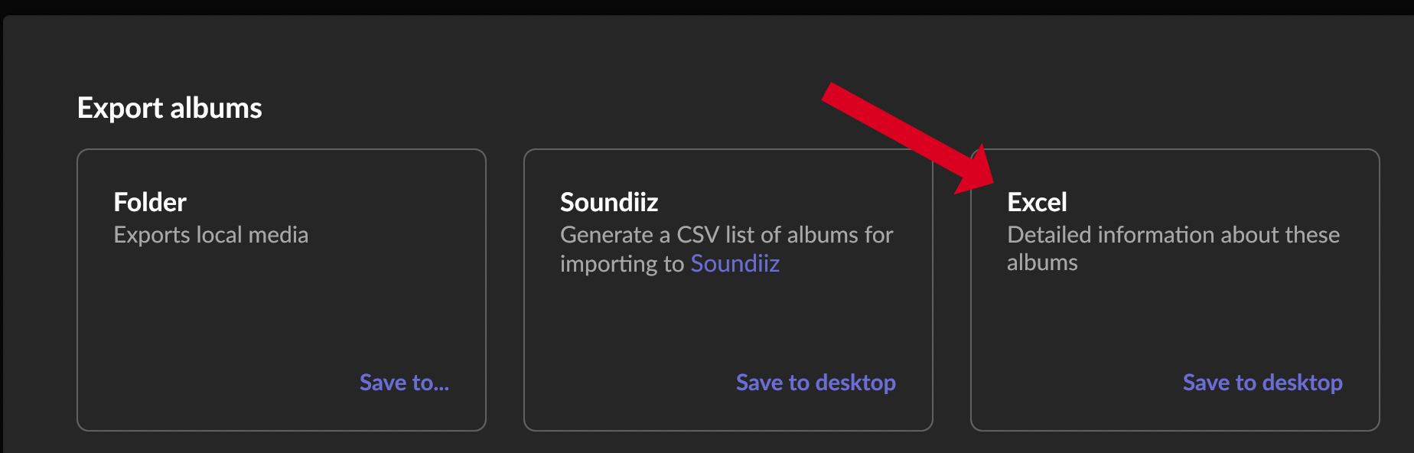
Task: Click the "Detailed information about these" text line
Action: [x=1173, y=234]
